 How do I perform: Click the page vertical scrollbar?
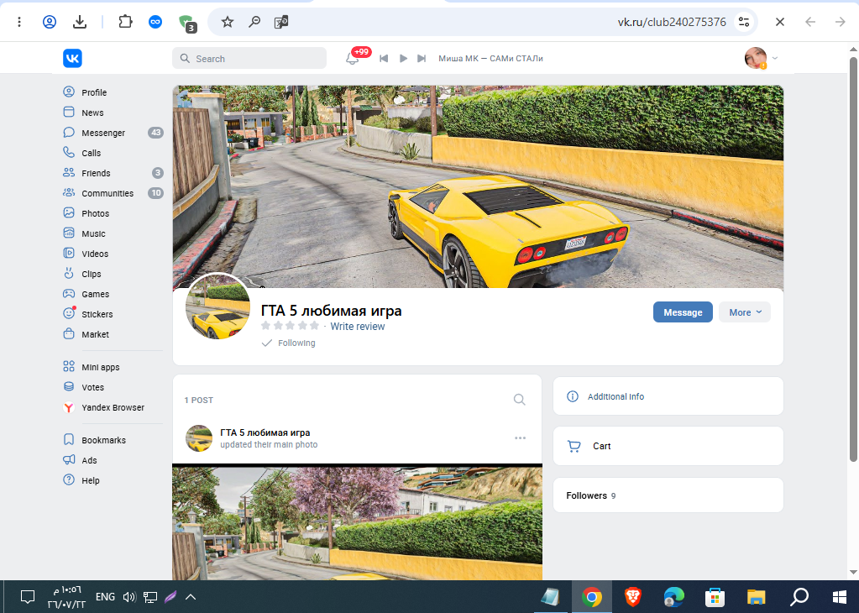(x=853, y=258)
